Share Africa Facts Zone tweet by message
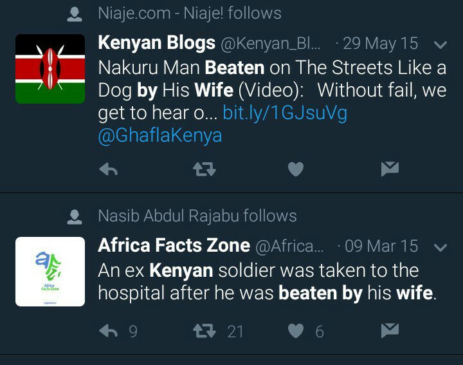This screenshot has height=365, width=463. point(390,331)
